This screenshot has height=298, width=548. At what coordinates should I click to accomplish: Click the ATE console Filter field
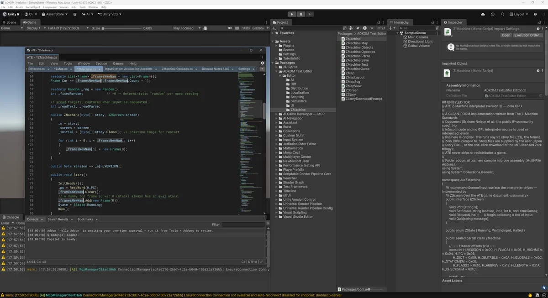pyautogui.click(x=243, y=225)
